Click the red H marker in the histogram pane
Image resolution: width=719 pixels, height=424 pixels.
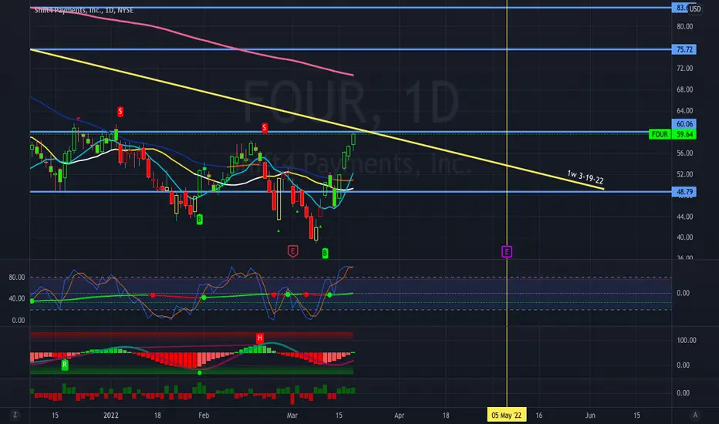tap(260, 338)
